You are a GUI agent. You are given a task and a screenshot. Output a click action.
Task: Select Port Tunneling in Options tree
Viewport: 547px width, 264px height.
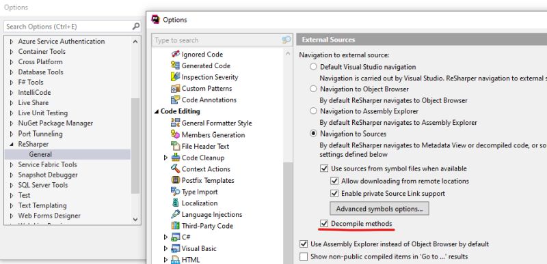pos(40,134)
